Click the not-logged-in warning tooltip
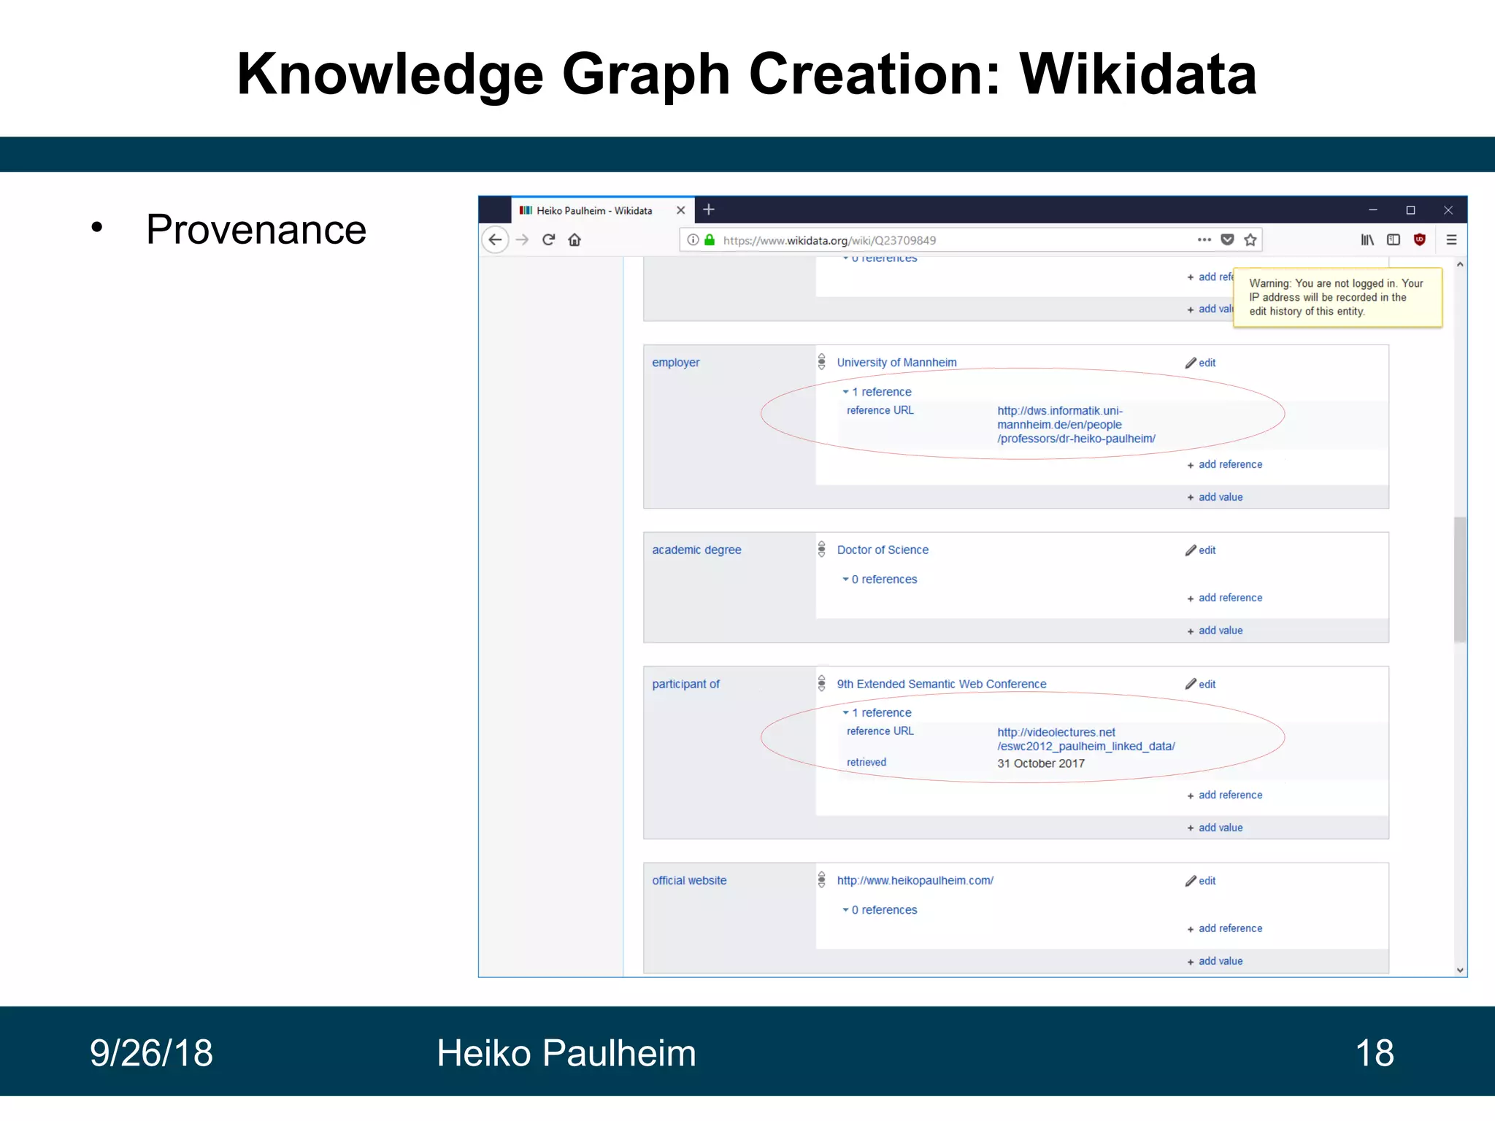The image size is (1495, 1121). coord(1337,298)
